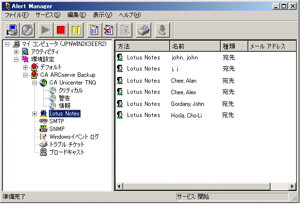Open the ファイル(F) menu
Screen dimensions: 300x204
pyautogui.click(x=16, y=15)
